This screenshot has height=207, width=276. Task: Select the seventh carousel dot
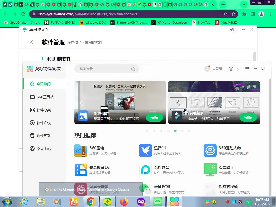(189, 131)
